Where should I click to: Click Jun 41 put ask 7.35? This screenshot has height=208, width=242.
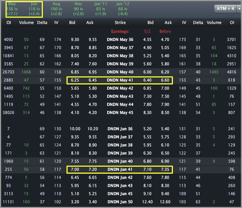[165, 170]
